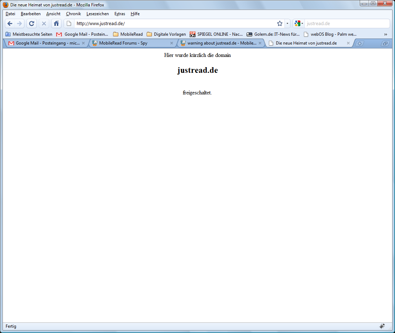Click the Forward arrow button
This screenshot has width=395, height=333.
(19, 24)
